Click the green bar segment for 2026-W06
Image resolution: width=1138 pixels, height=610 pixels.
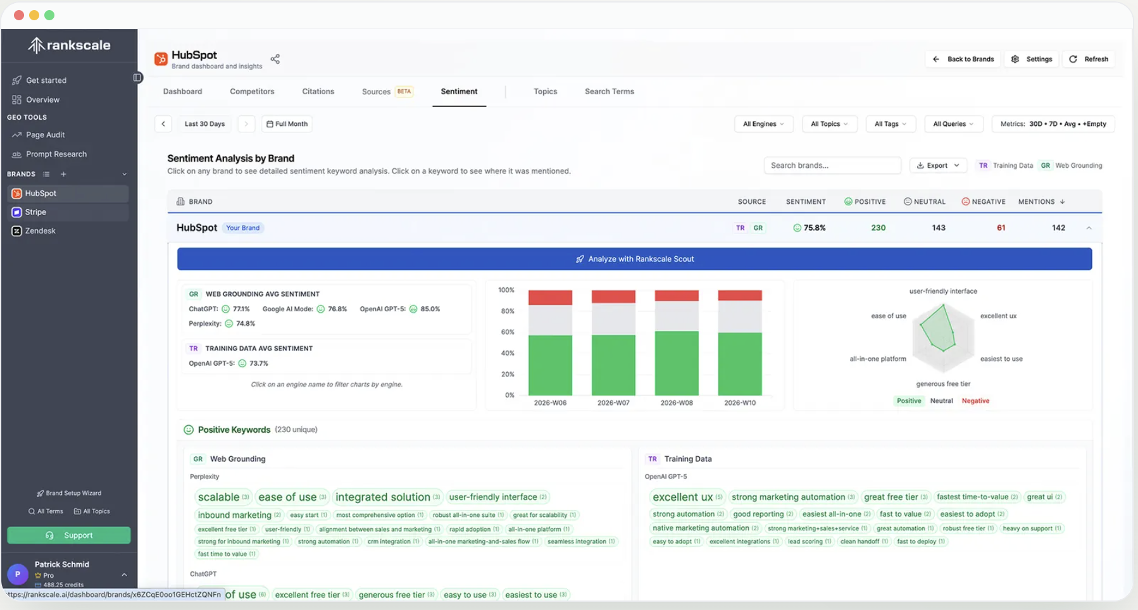[x=550, y=365]
